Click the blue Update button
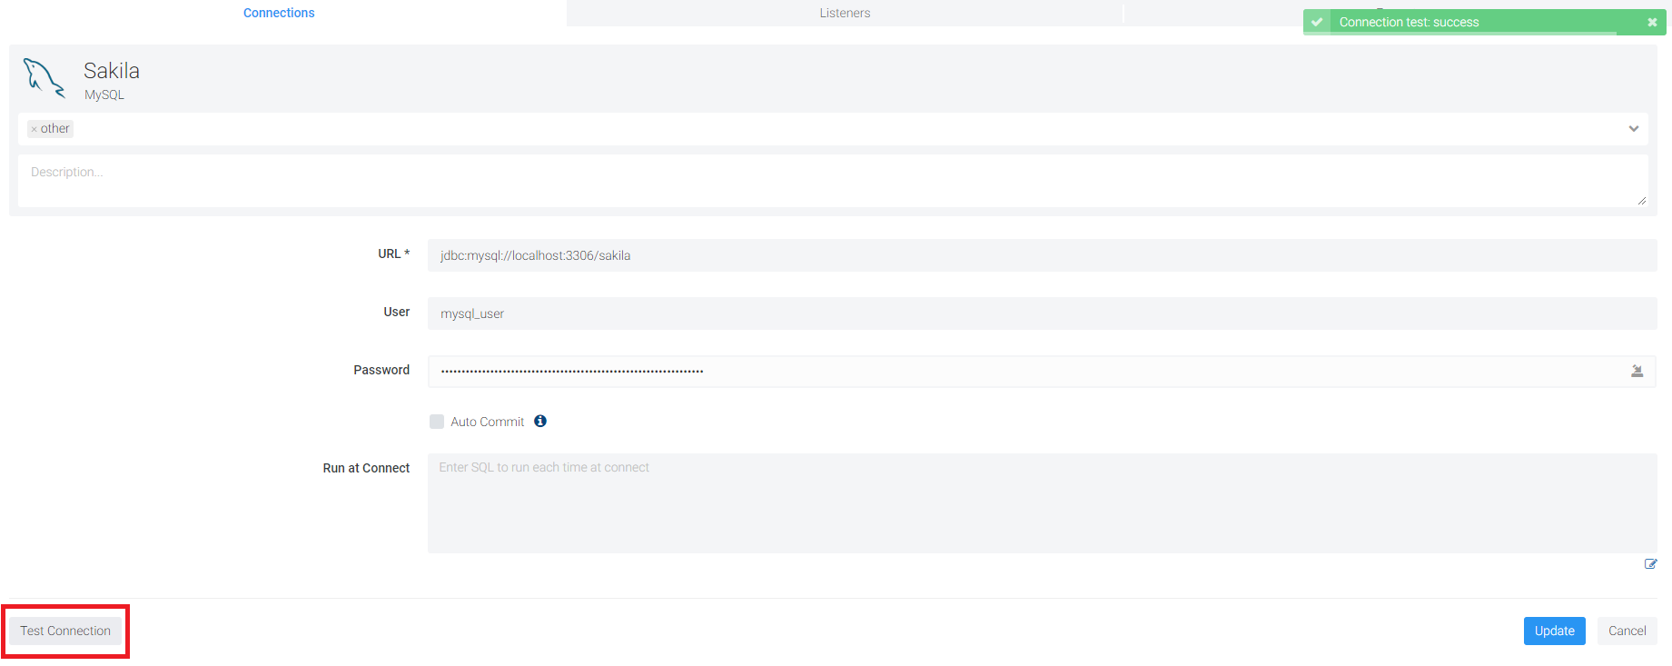Image resolution: width=1672 pixels, height=666 pixels. click(x=1554, y=631)
